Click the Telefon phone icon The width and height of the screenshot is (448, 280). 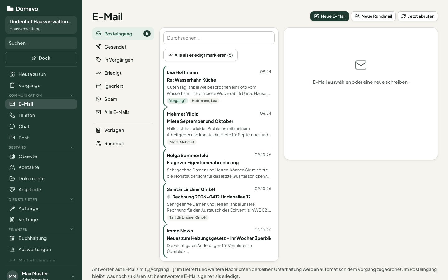pos(12,115)
